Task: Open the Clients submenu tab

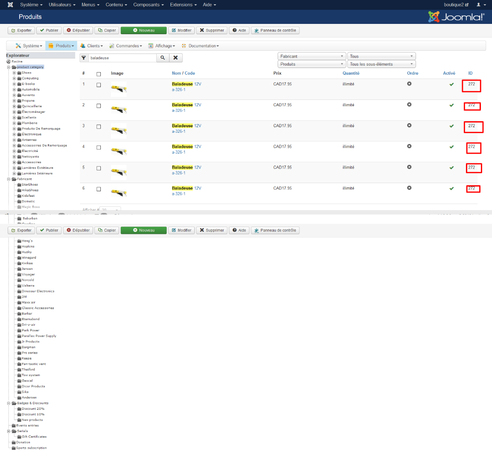Action: (x=92, y=46)
